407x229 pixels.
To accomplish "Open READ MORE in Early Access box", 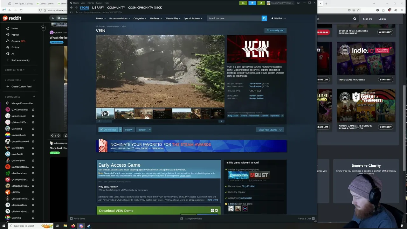I will (213, 200).
